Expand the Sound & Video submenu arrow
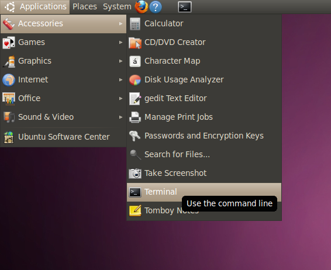This screenshot has width=331, height=270. pos(120,117)
